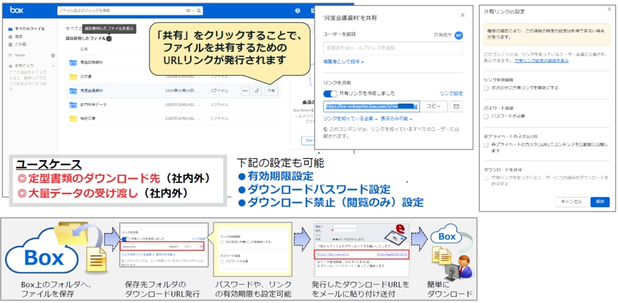
Task: Click the Box logo in the header
Action: 16,11
